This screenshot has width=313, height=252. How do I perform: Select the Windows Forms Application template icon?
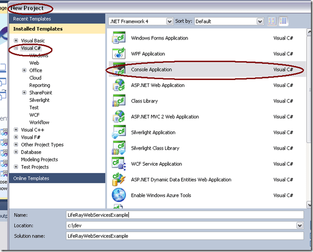[119, 38]
